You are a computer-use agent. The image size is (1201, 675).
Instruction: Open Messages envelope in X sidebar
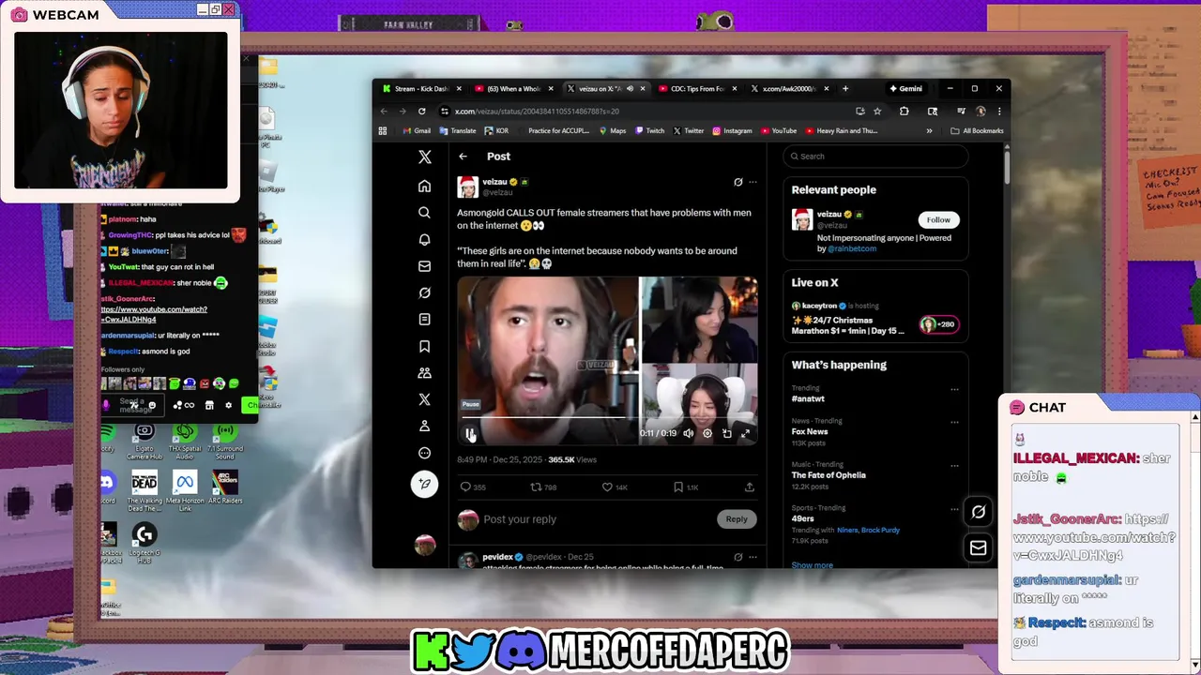pos(424,266)
